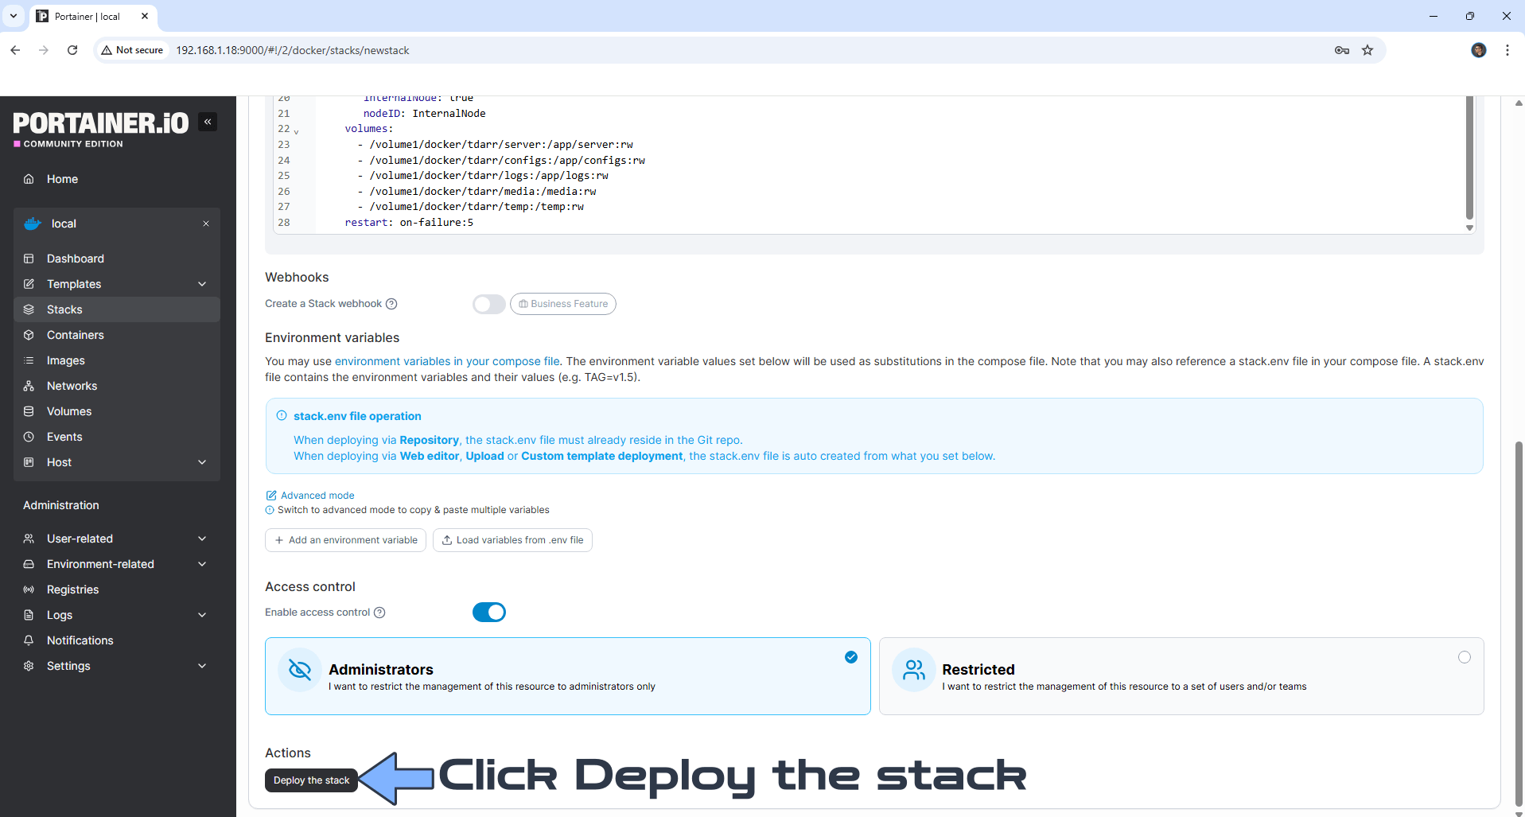This screenshot has width=1525, height=817.
Task: Click the Networks sidebar icon
Action: click(x=29, y=386)
